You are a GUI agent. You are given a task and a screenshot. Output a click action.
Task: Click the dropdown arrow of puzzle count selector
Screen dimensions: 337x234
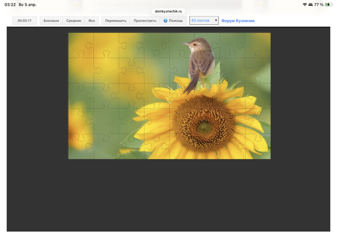click(215, 21)
